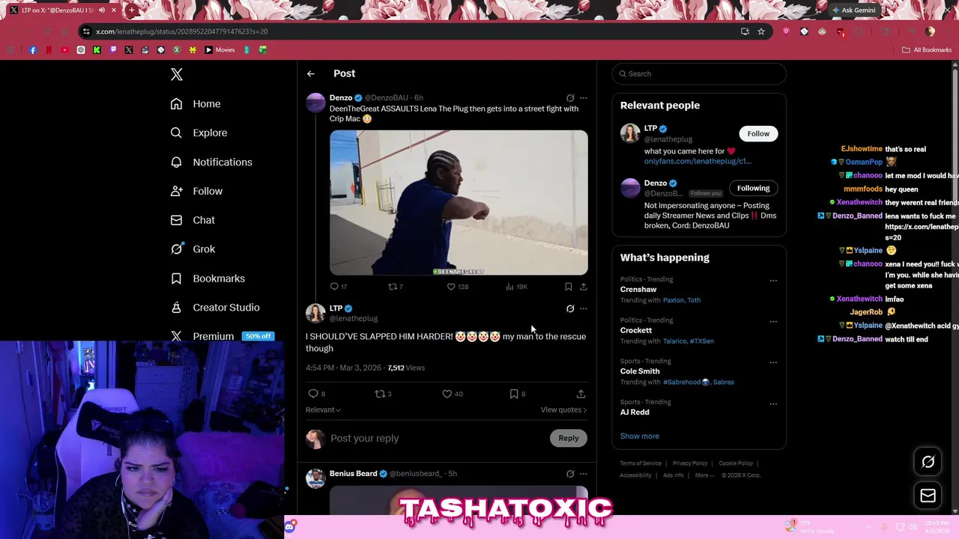This screenshot has height=539, width=959.
Task: Open Grok icon on Benius Beard's post
Action: tap(570, 474)
